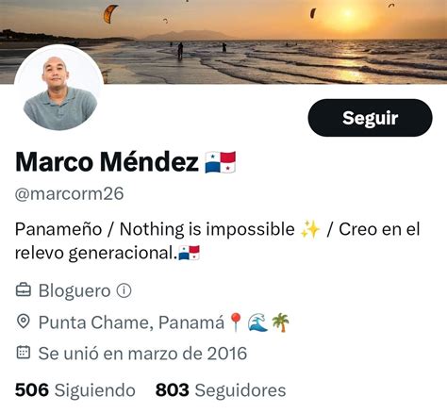Click the sparkles emoji in the bio
The image size is (447, 413).
(x=310, y=229)
